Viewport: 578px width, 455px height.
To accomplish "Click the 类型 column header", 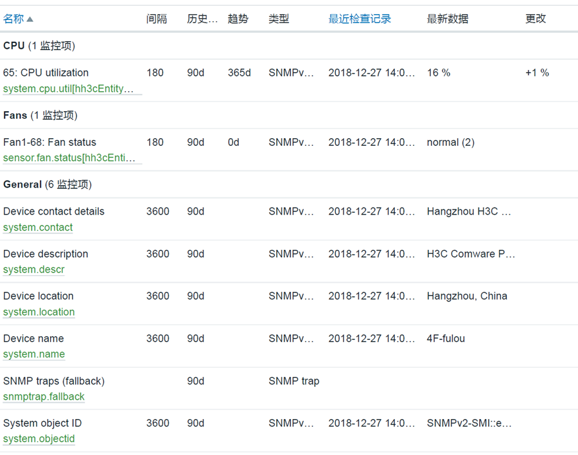I will click(x=279, y=19).
